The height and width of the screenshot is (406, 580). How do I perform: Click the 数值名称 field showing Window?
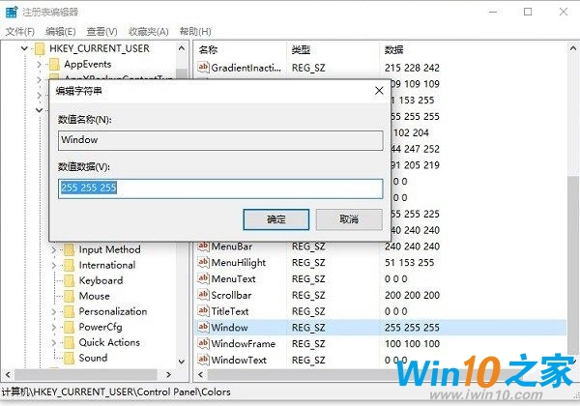(x=220, y=140)
